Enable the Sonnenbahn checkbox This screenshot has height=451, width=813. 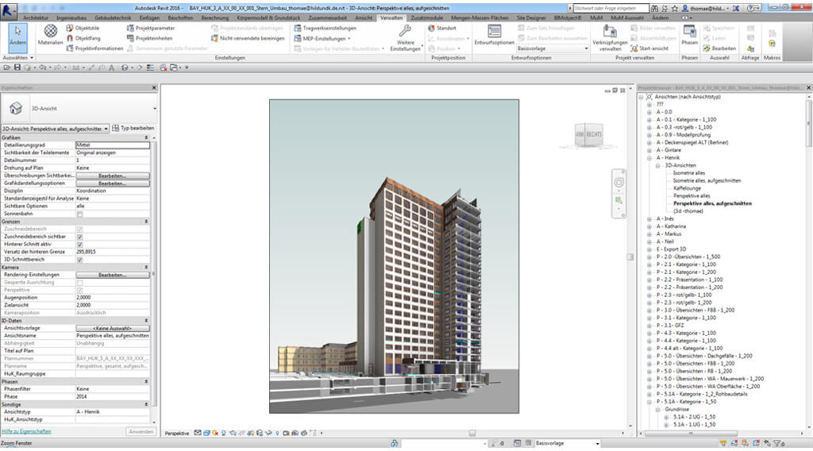click(79, 214)
